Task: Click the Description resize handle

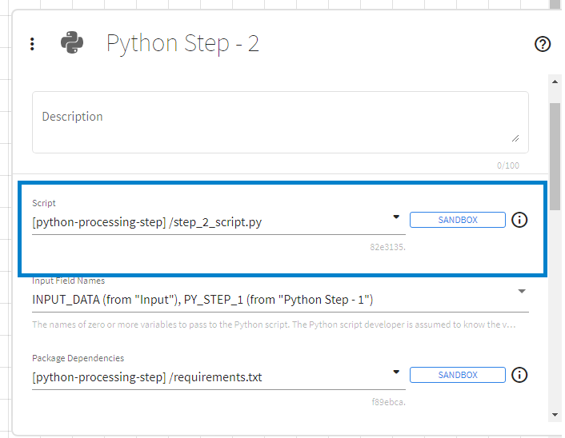Action: pyautogui.click(x=515, y=138)
